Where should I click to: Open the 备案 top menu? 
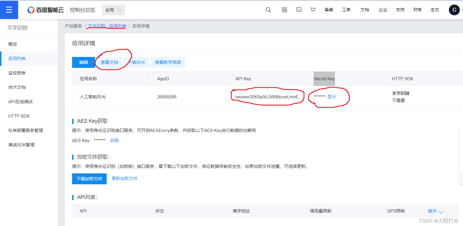329,10
